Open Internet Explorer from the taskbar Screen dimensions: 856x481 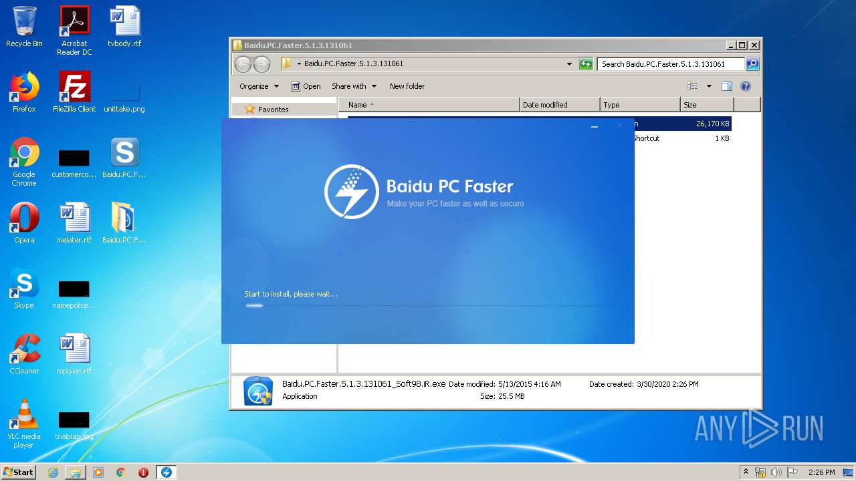(x=53, y=472)
